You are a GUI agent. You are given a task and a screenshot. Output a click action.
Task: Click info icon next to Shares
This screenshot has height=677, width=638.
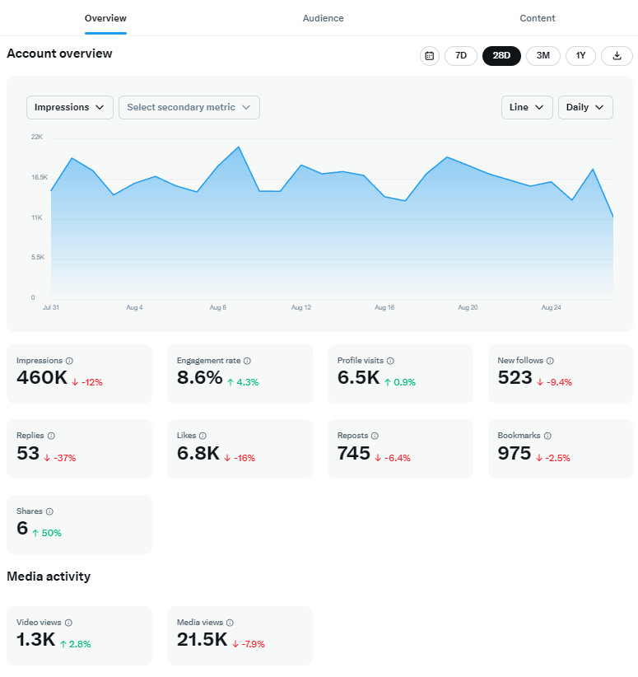click(49, 511)
